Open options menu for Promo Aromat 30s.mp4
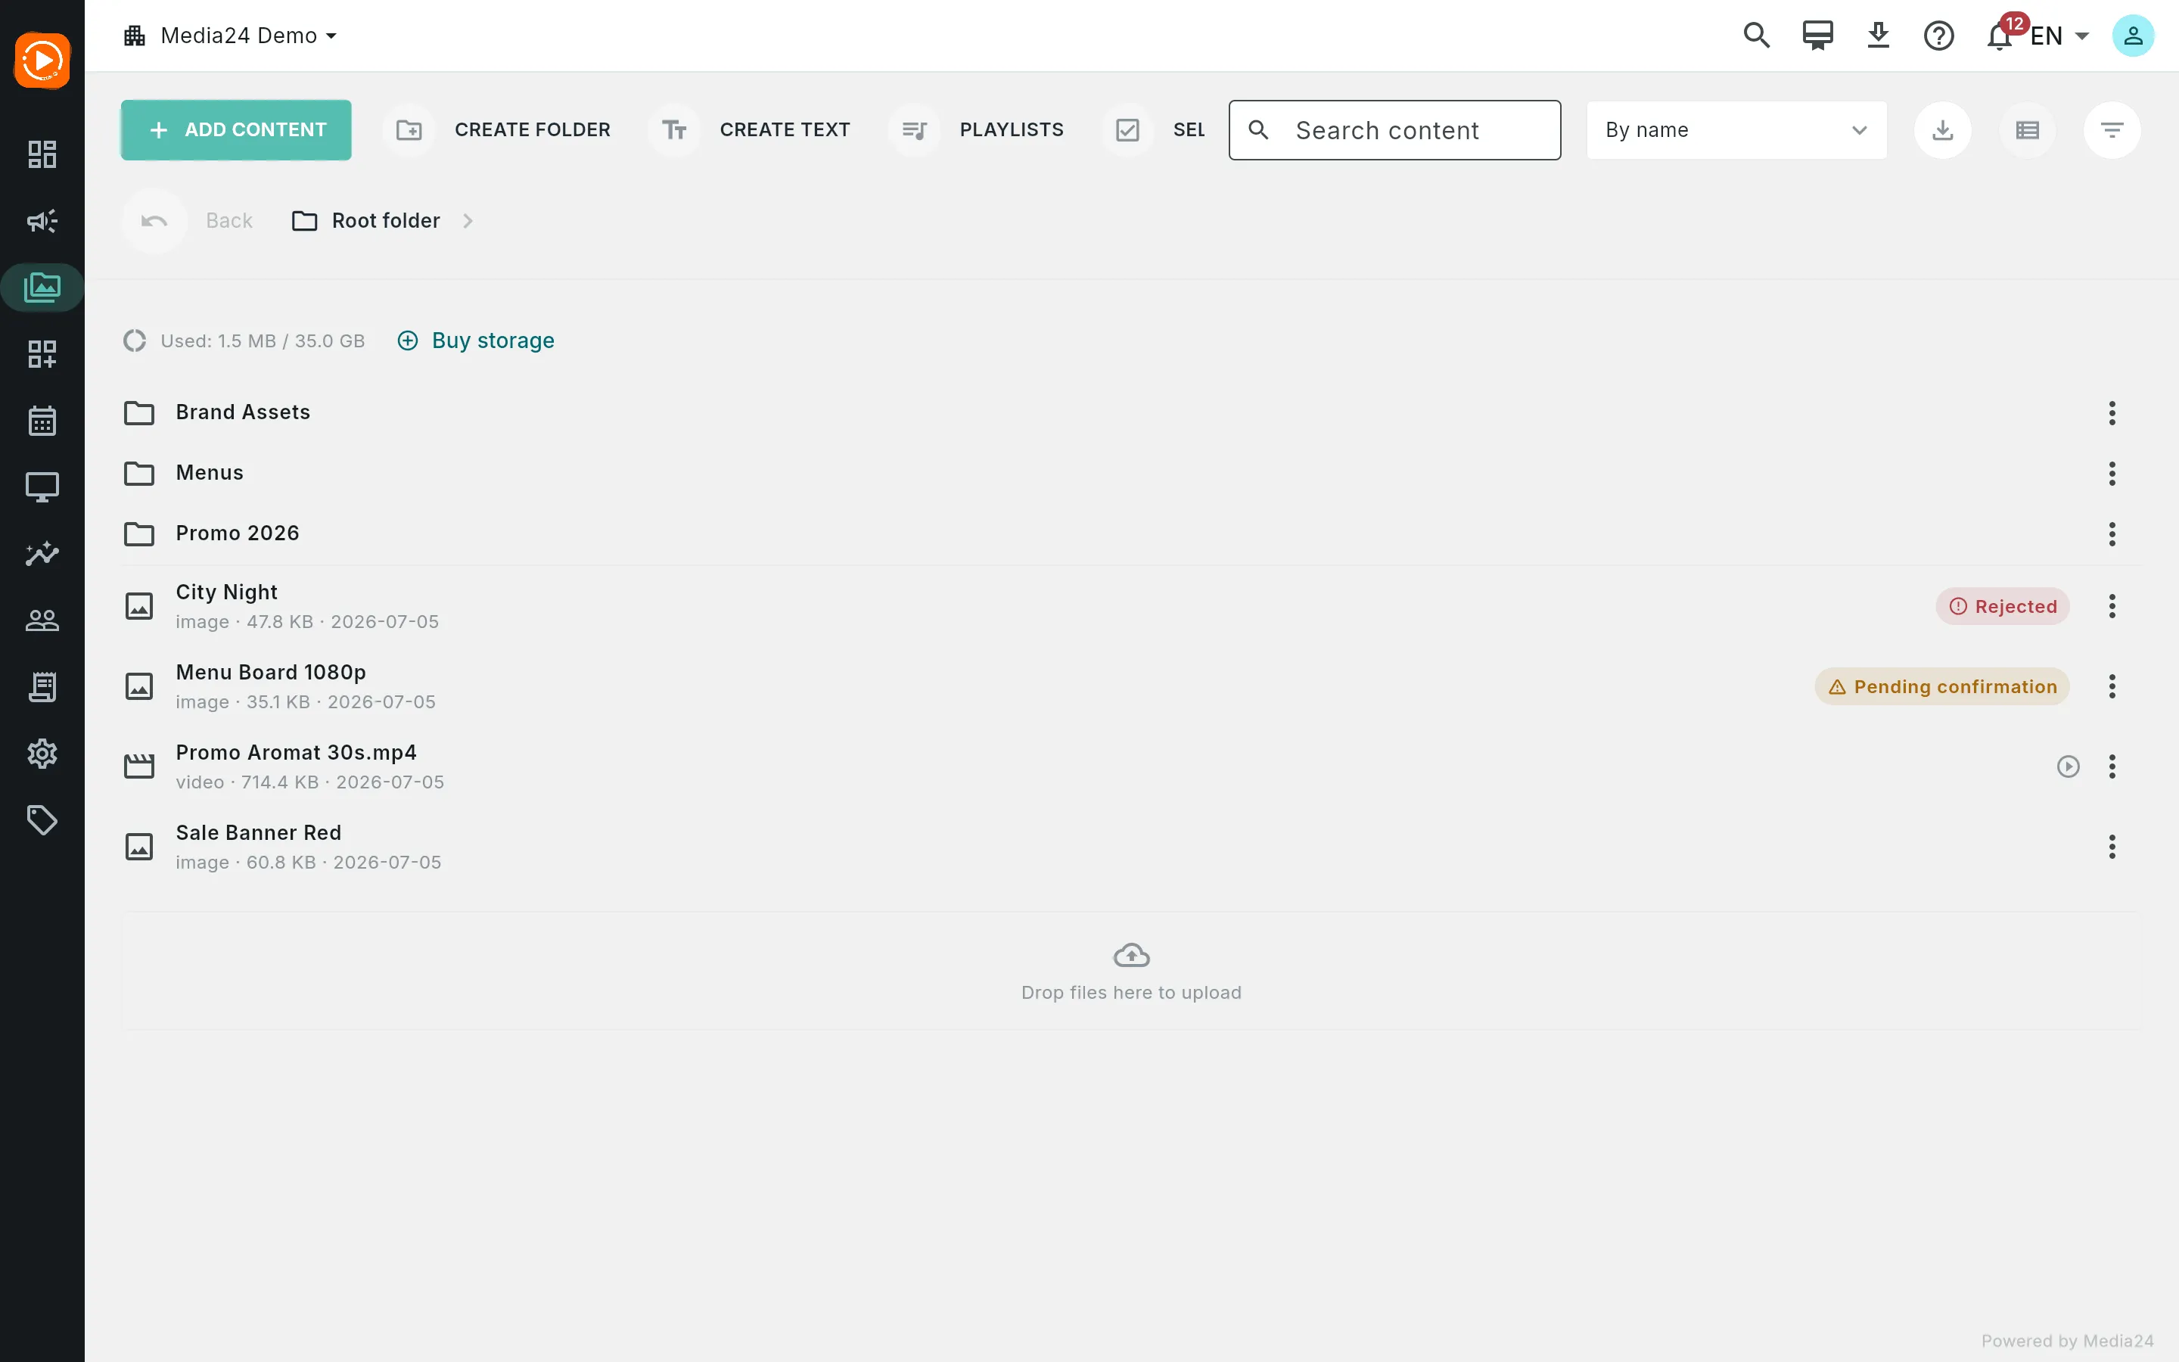Screen dimensions: 2179x1362 point(2112,767)
